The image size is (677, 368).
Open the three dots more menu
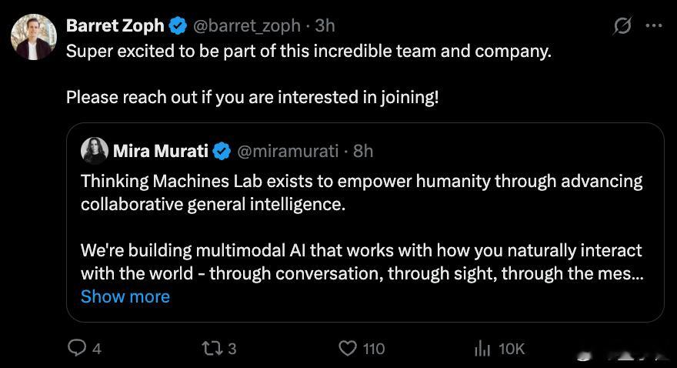(654, 25)
